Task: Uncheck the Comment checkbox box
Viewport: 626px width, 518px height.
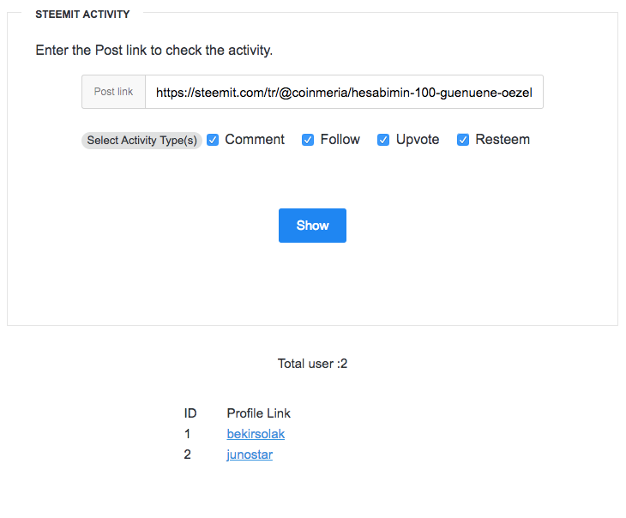Action: click(x=213, y=140)
